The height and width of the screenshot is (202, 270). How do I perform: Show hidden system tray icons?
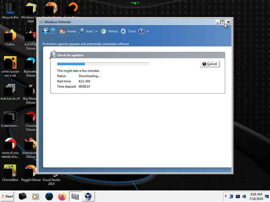click(x=226, y=196)
